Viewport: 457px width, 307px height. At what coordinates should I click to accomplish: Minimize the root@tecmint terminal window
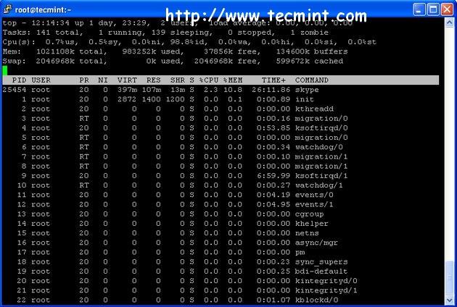(419, 9)
